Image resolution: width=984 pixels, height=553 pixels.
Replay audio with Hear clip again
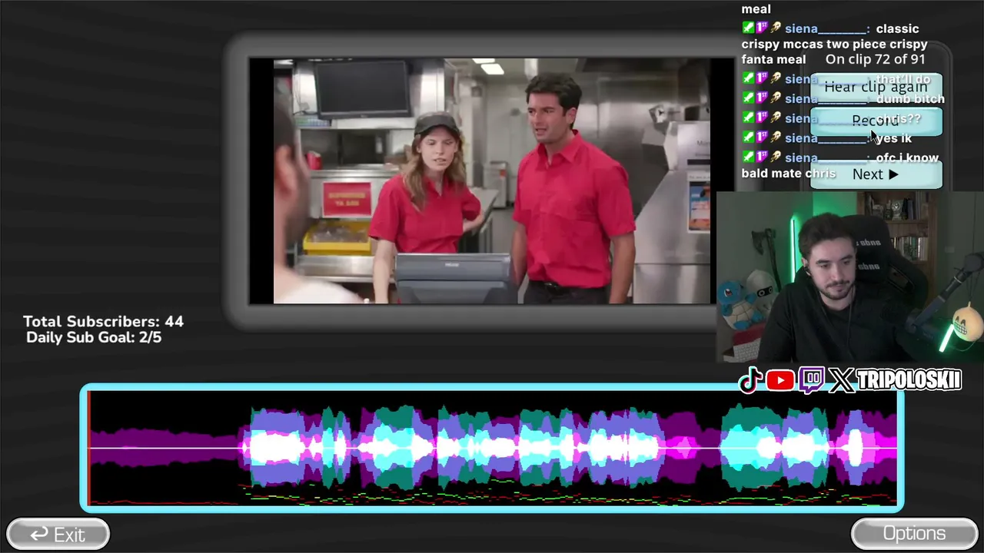[x=876, y=87]
